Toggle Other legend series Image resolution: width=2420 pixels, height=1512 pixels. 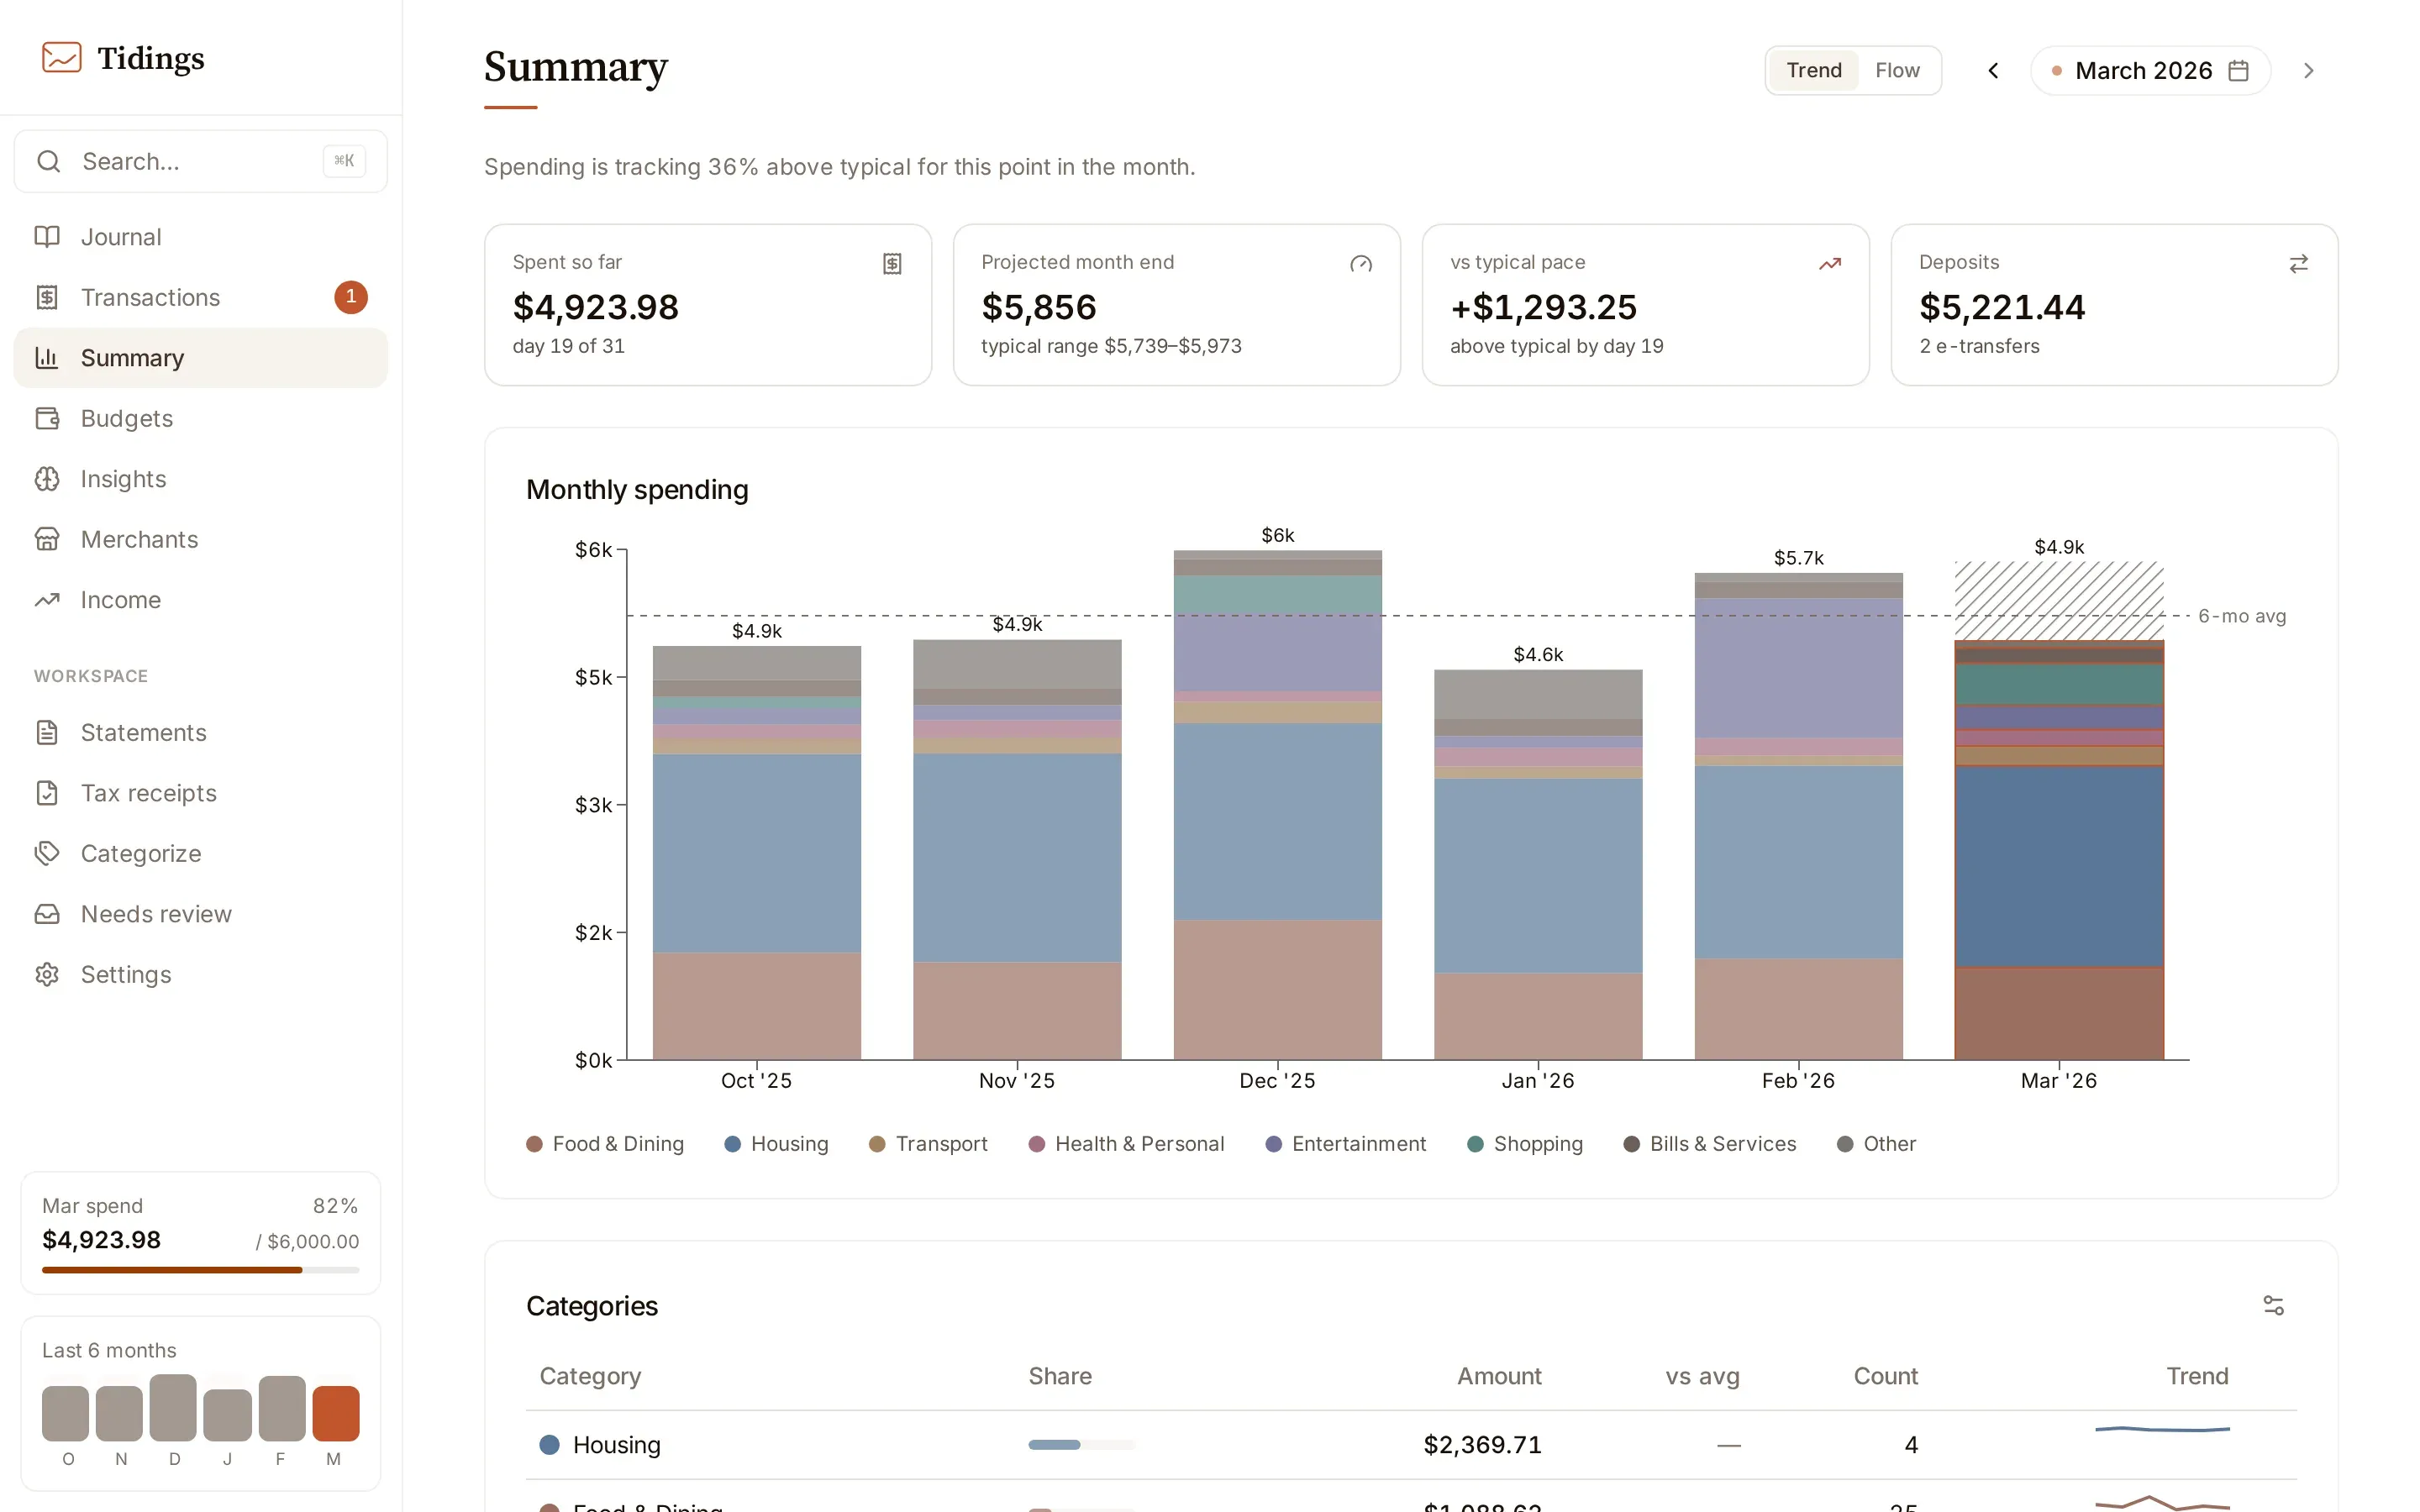click(1876, 1143)
